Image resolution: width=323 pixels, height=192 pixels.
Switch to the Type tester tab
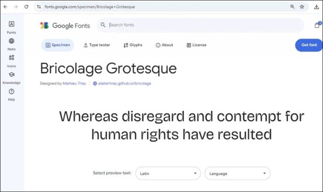96,45
